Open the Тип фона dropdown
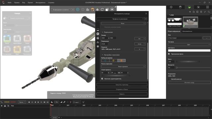This screenshot has width=212, height=119. pos(189,45)
